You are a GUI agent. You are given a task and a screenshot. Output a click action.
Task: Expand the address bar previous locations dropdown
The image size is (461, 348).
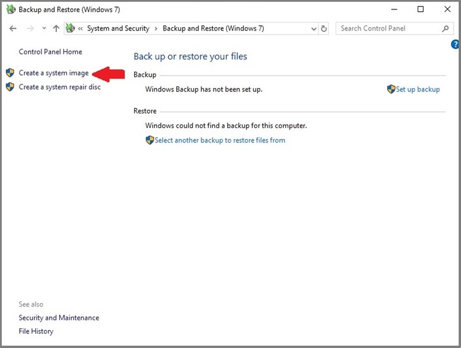click(313, 28)
